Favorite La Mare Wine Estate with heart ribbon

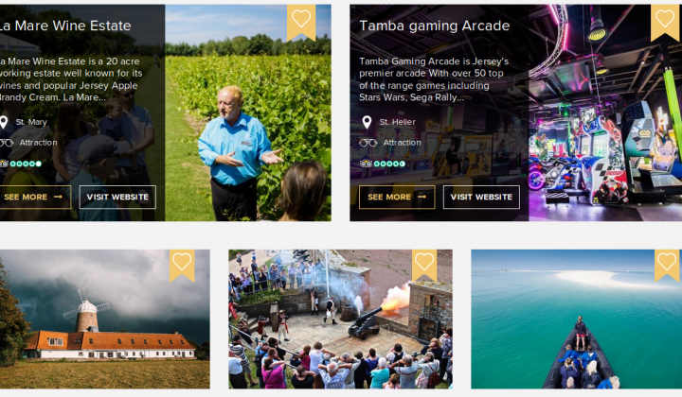(x=301, y=22)
